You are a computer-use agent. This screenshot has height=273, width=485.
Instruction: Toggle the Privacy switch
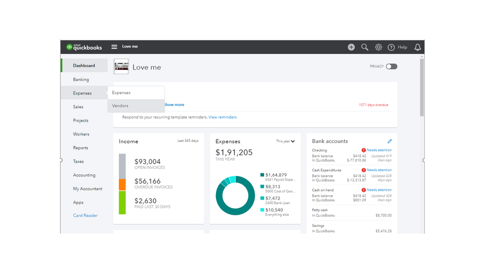click(391, 67)
